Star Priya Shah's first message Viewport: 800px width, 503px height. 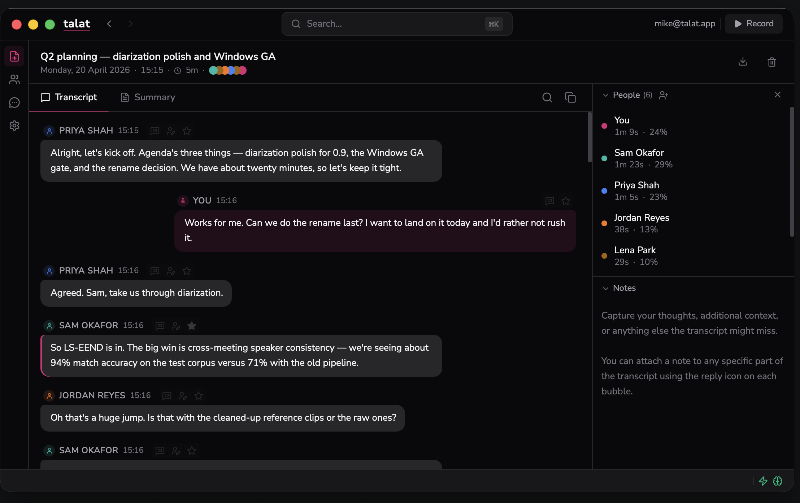(x=187, y=131)
